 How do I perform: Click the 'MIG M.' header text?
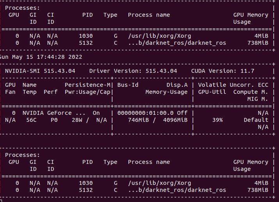coord(258,99)
